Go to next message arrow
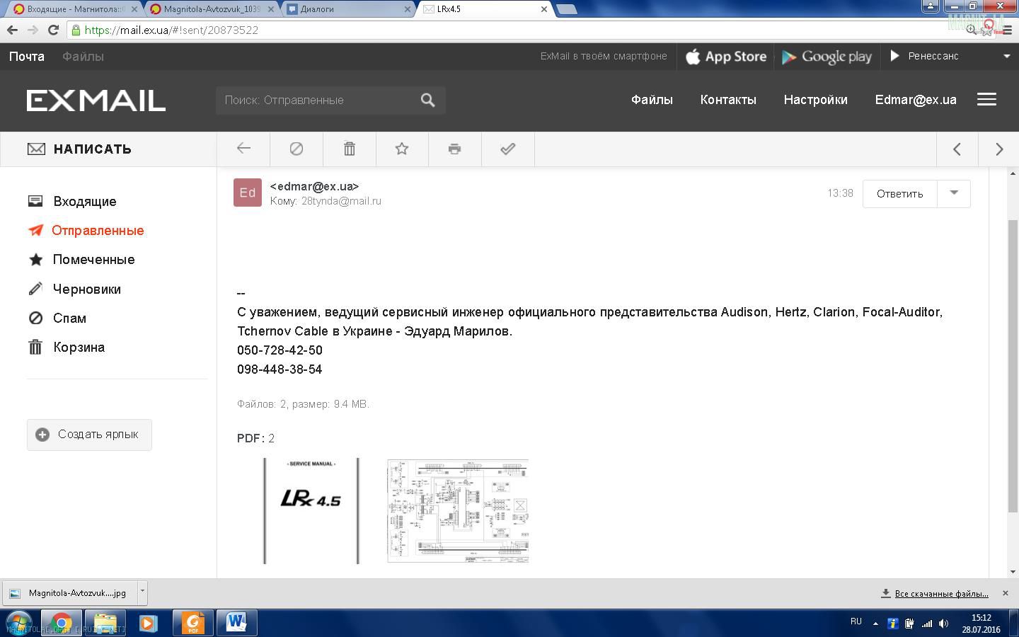 999,149
